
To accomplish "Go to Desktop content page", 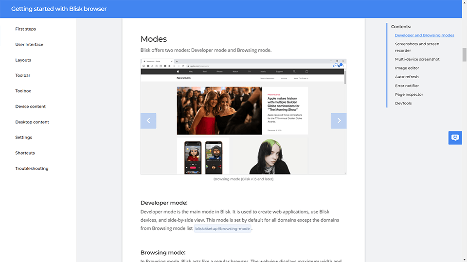I will tap(32, 122).
